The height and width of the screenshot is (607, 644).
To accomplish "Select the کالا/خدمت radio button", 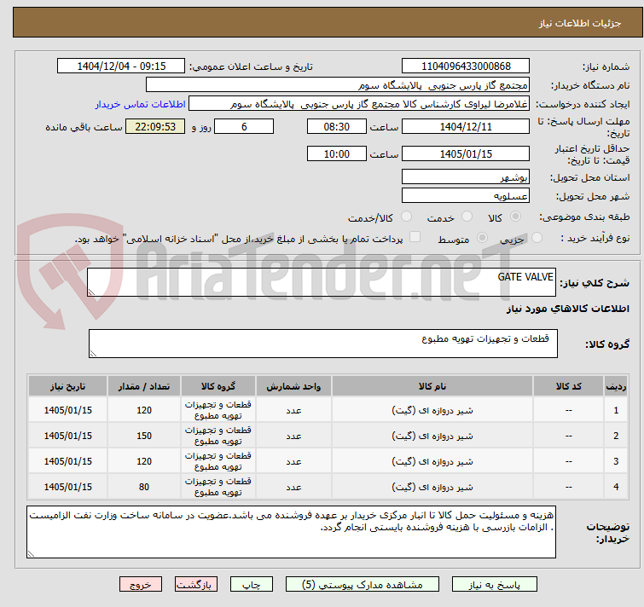I will (x=406, y=217).
